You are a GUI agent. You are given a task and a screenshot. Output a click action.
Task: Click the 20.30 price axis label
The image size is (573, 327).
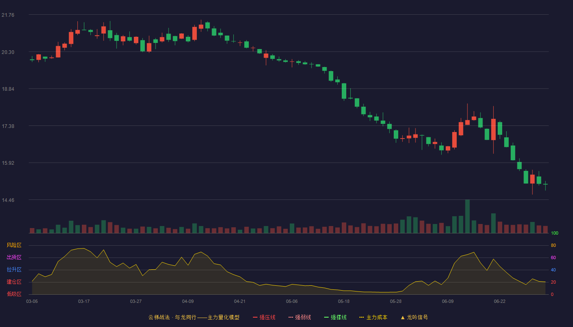(8, 52)
